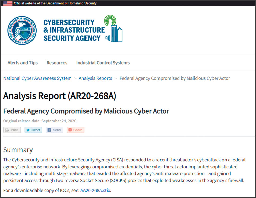
Task: Click the Analysis Report (AR20-268A) heading
Action: tap(60, 96)
